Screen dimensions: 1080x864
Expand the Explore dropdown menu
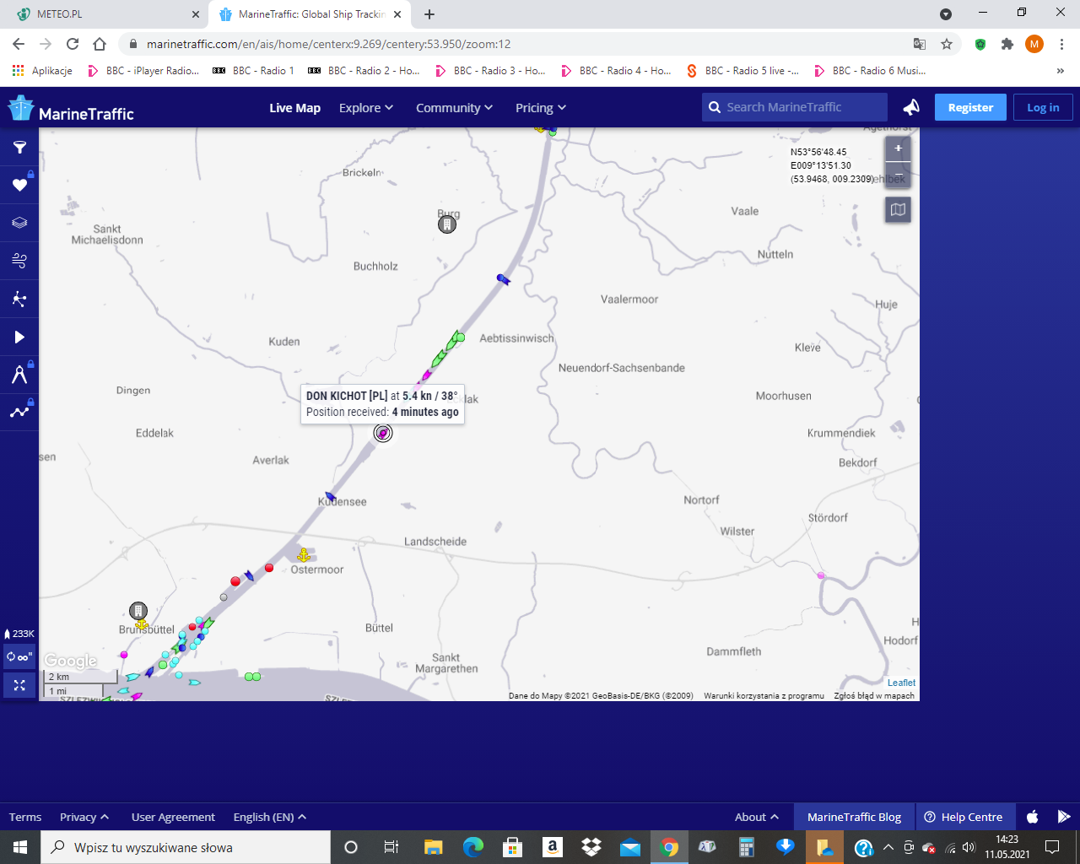point(366,108)
